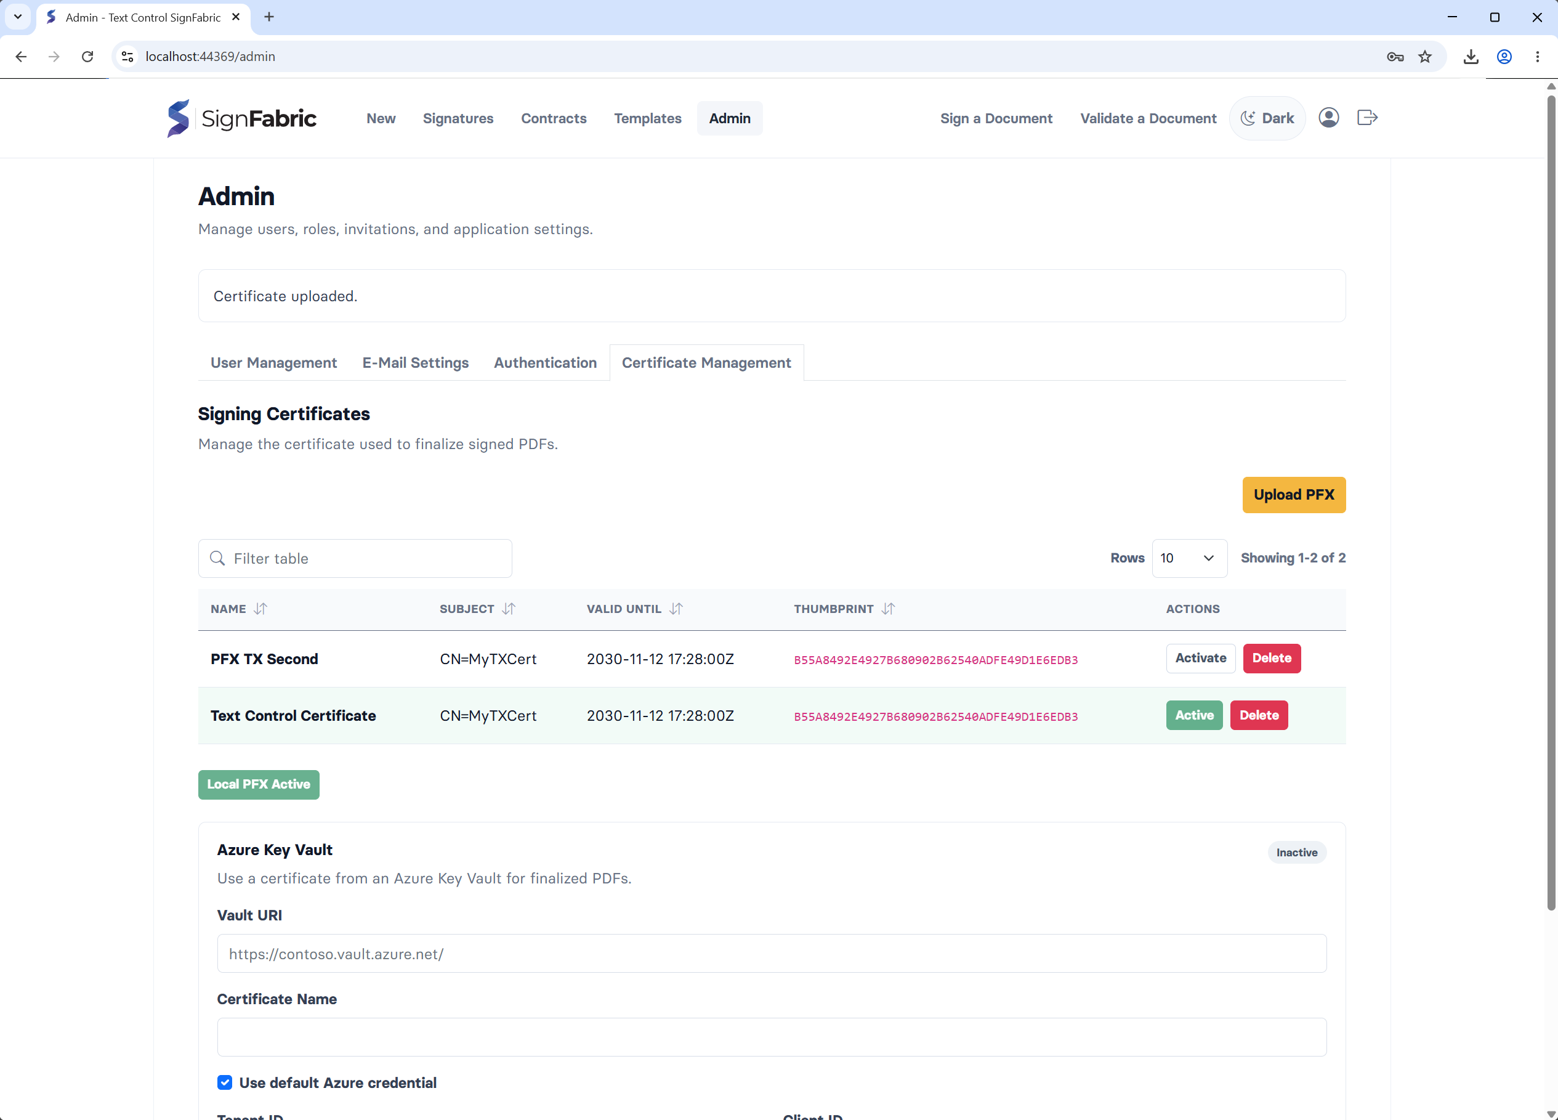This screenshot has height=1120, width=1558.
Task: Click the PFX TX Second name cell
Action: (x=264, y=659)
